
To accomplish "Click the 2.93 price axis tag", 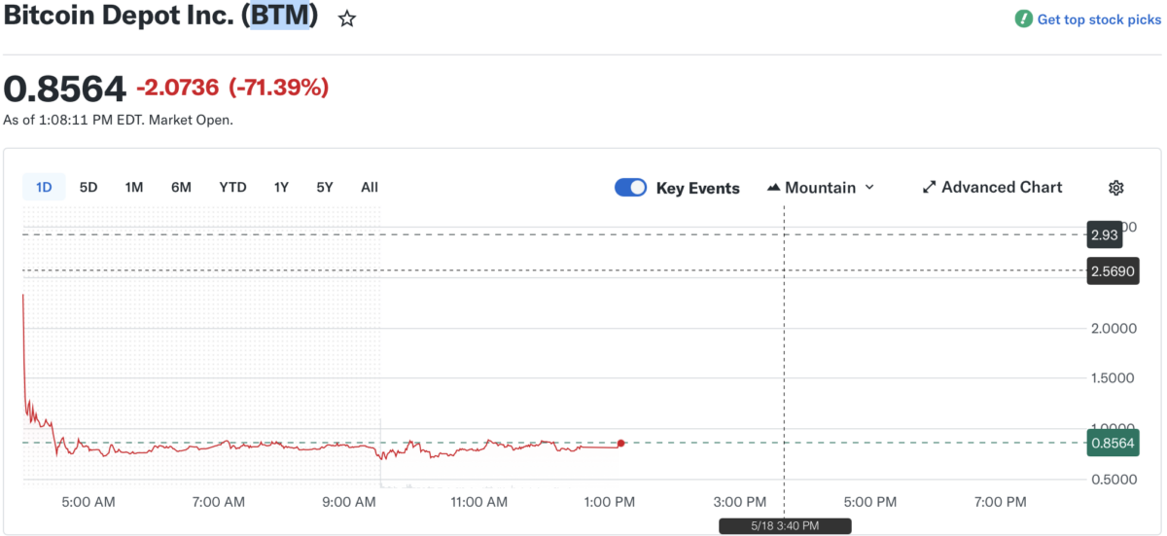I will [x=1106, y=234].
